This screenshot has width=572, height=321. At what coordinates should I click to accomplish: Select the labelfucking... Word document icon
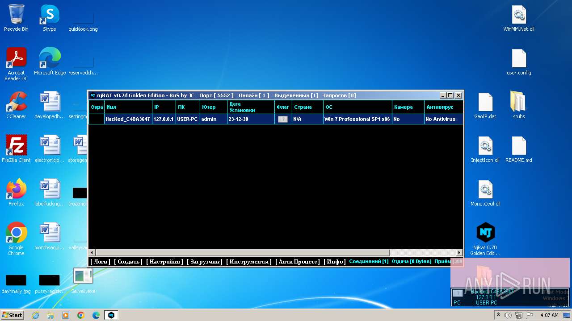click(x=50, y=193)
